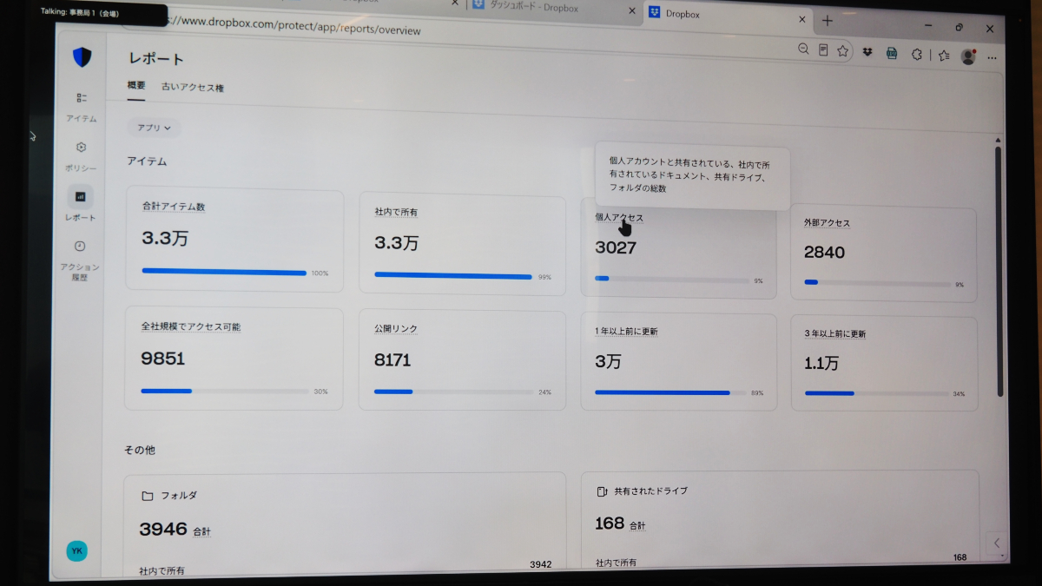Switch to the 古いアクセス権 tab
The width and height of the screenshot is (1042, 586).
[x=193, y=88]
